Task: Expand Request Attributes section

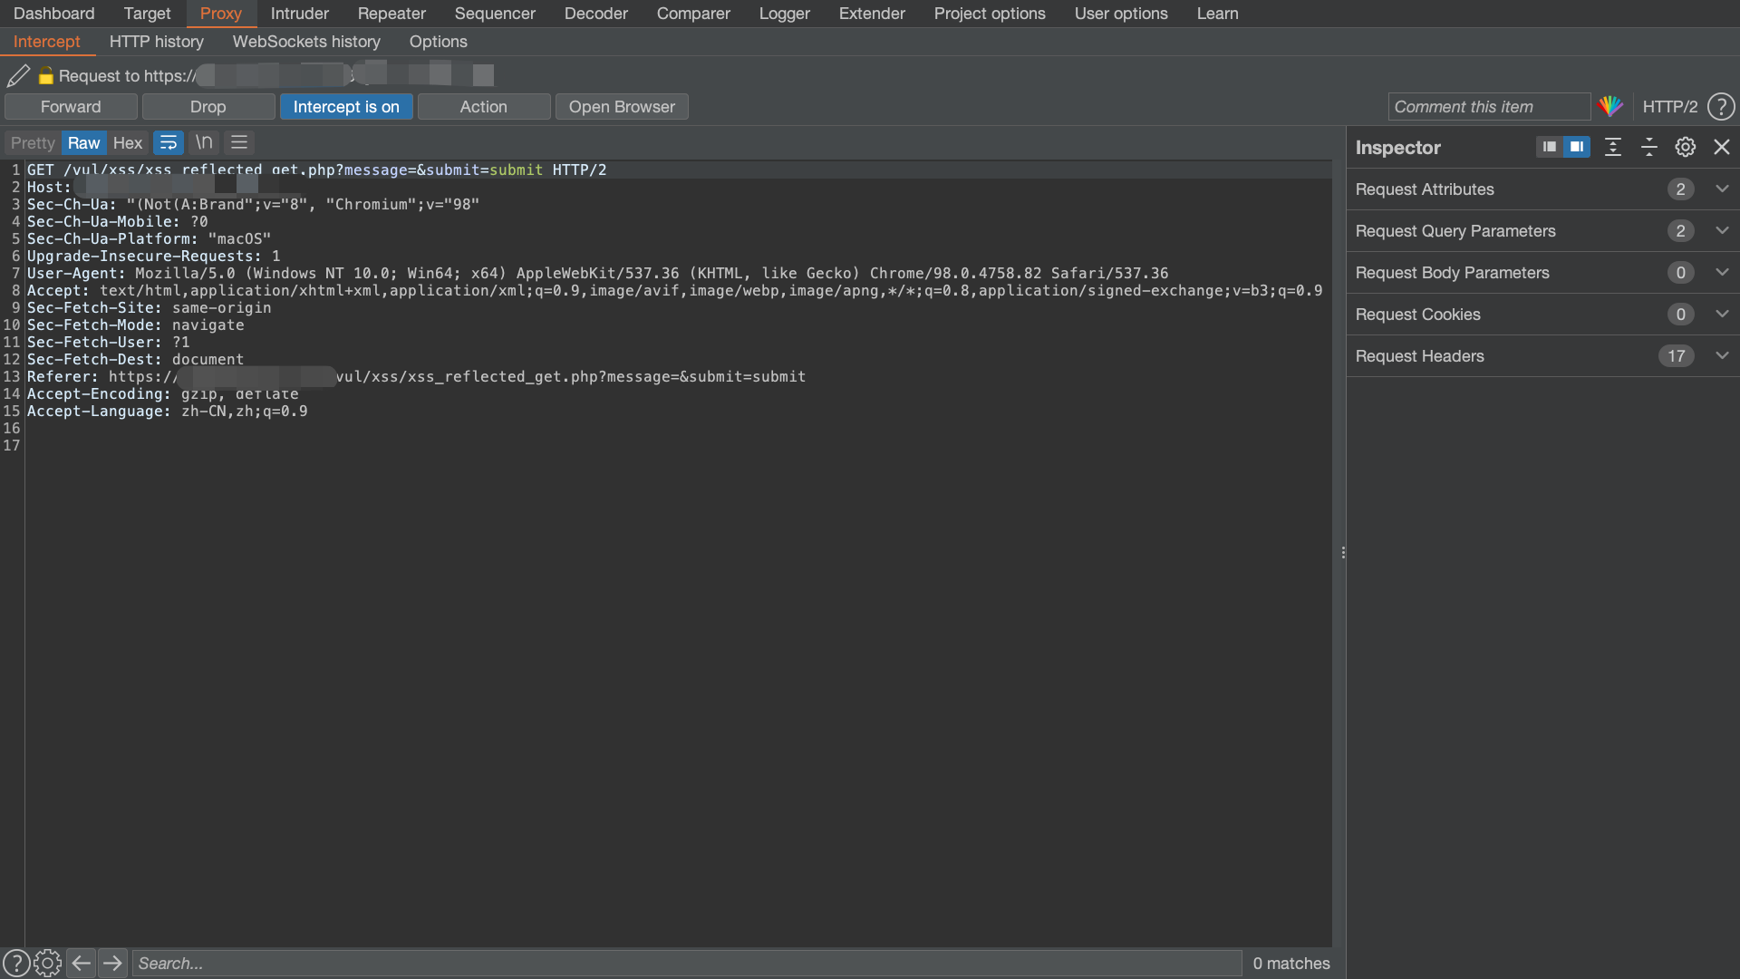Action: [x=1542, y=189]
